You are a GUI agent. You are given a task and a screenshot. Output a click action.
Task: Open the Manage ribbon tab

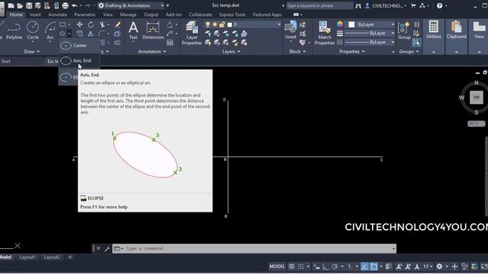(x=128, y=14)
